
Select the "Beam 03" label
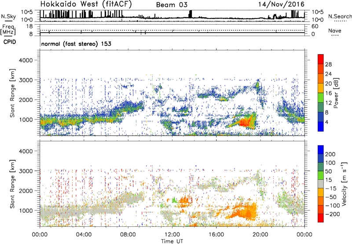tap(172, 5)
